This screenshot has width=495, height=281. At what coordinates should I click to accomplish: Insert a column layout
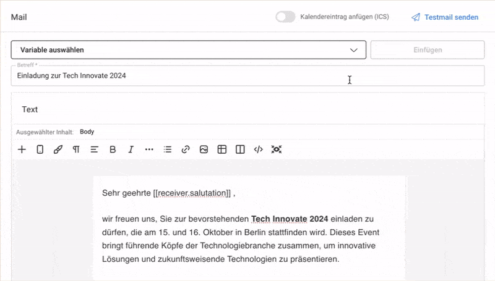tap(240, 149)
